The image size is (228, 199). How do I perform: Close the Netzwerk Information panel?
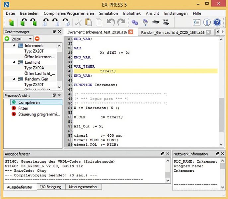click(223, 154)
